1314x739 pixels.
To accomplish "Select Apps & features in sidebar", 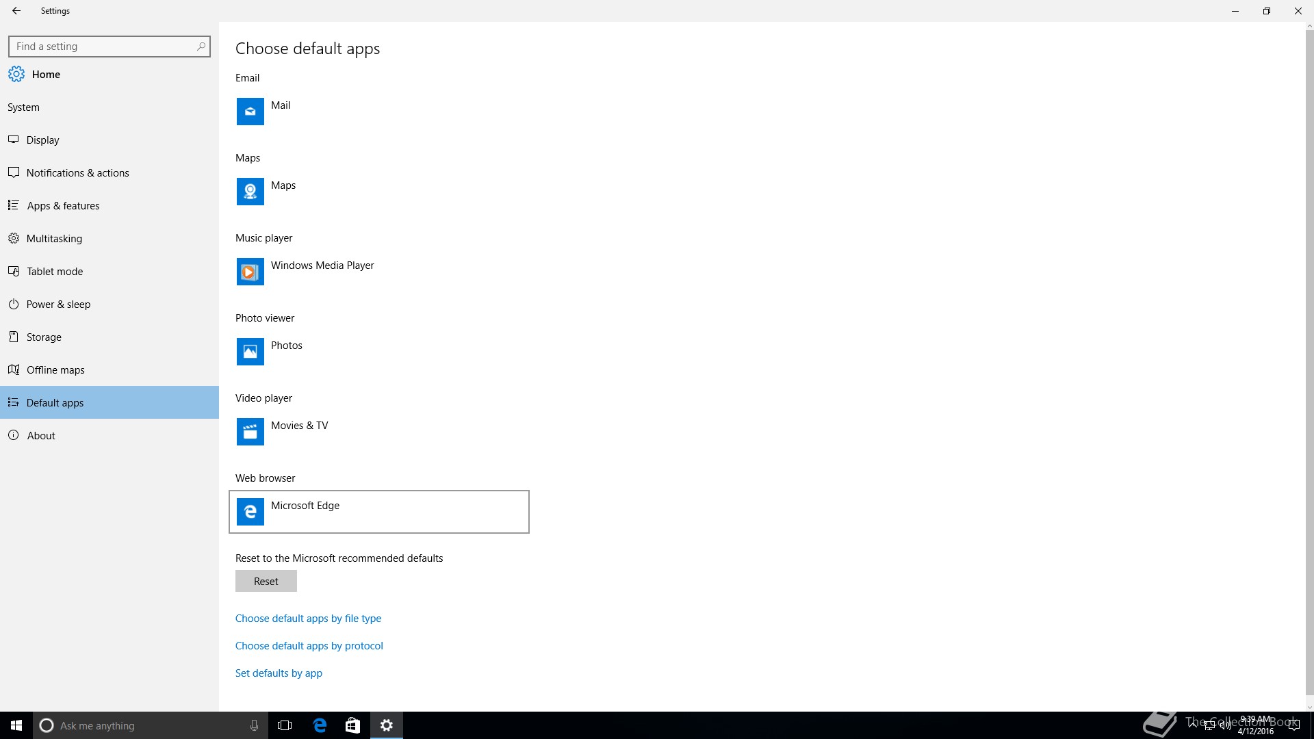I will 109,205.
